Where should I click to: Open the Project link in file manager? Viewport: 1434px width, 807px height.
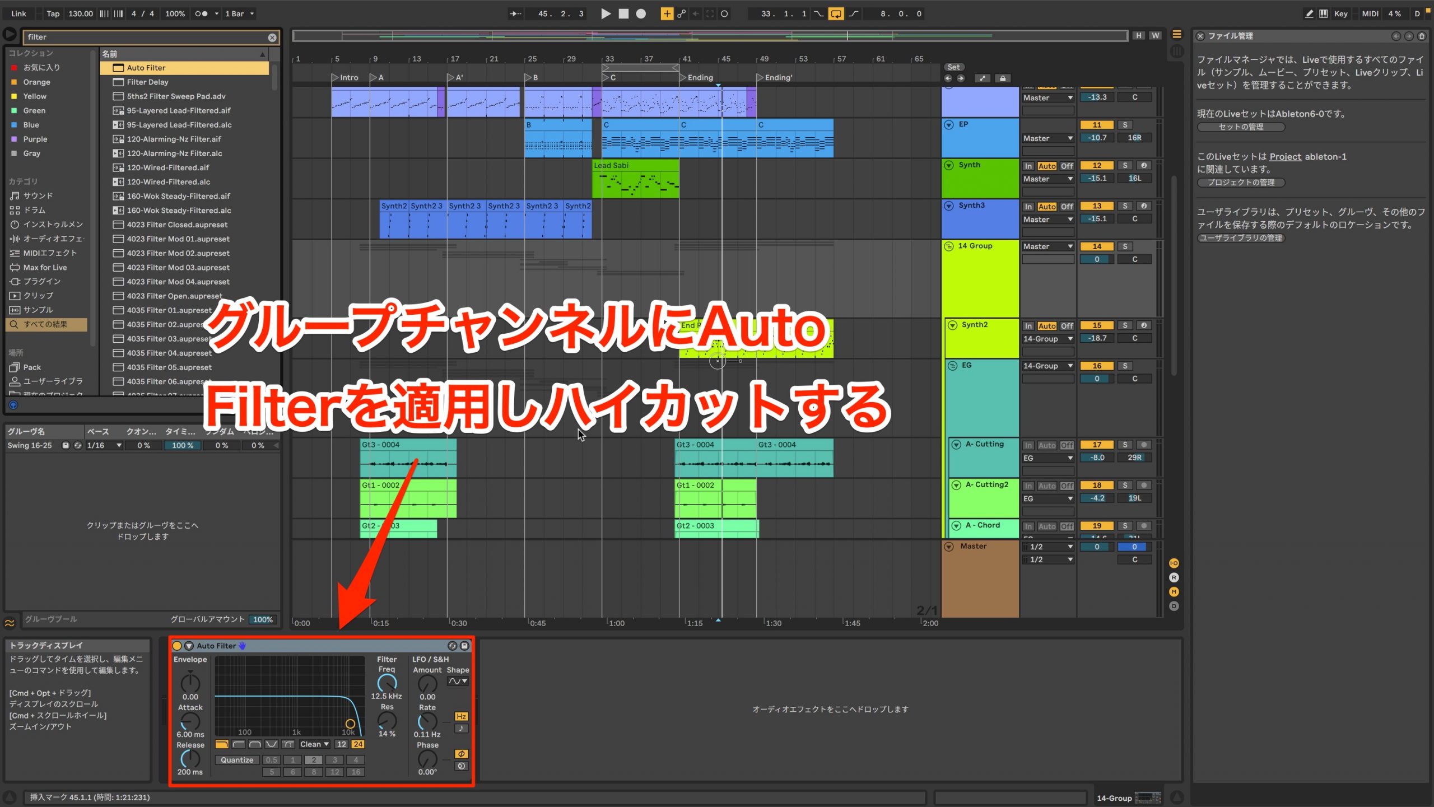[1286, 157]
